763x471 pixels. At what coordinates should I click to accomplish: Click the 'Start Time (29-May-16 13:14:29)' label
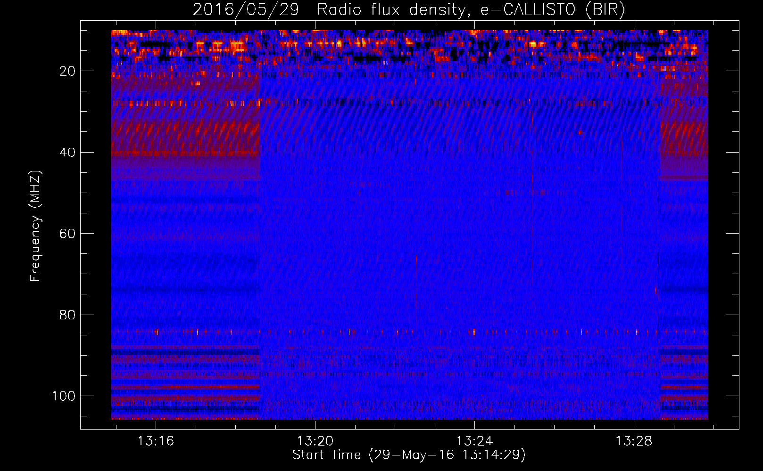click(409, 455)
